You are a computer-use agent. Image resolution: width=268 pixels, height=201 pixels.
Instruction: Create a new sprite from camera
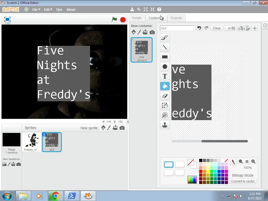click(122, 128)
